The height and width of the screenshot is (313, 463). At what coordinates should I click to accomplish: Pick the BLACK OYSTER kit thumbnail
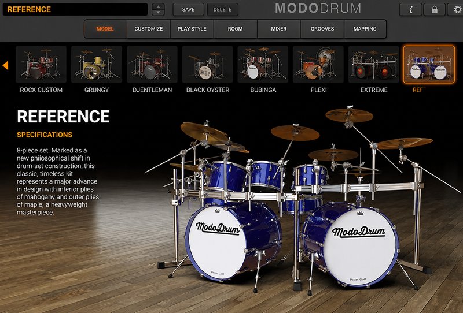208,64
